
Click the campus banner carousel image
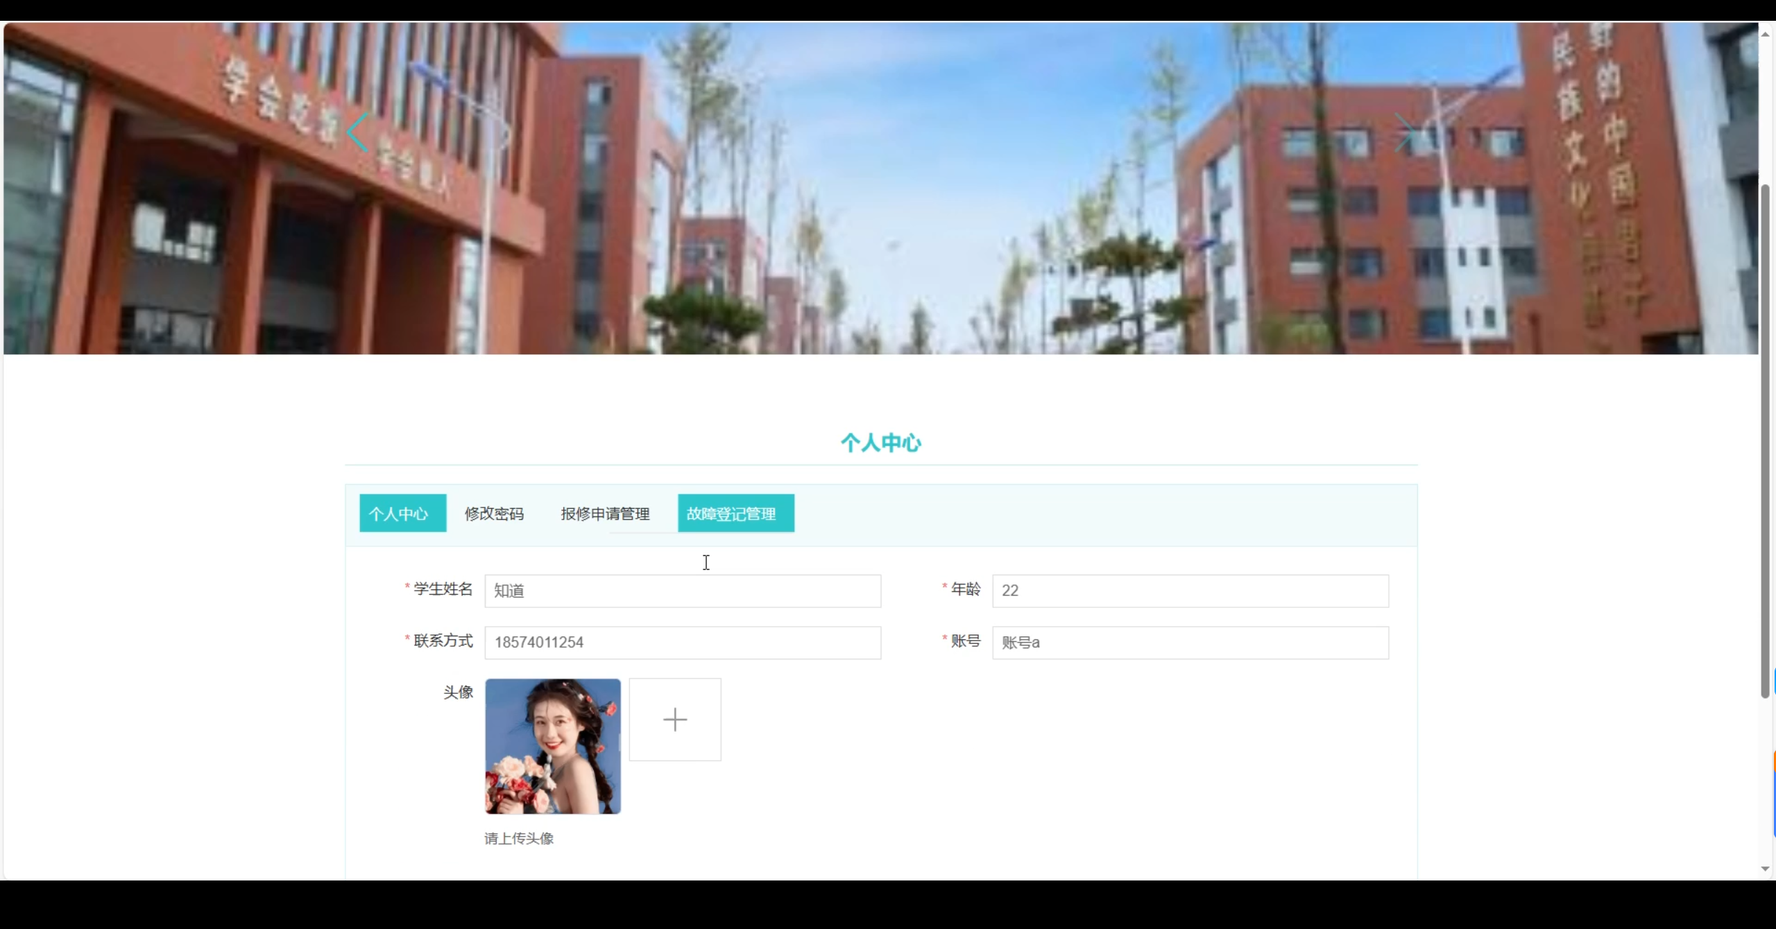881,208
